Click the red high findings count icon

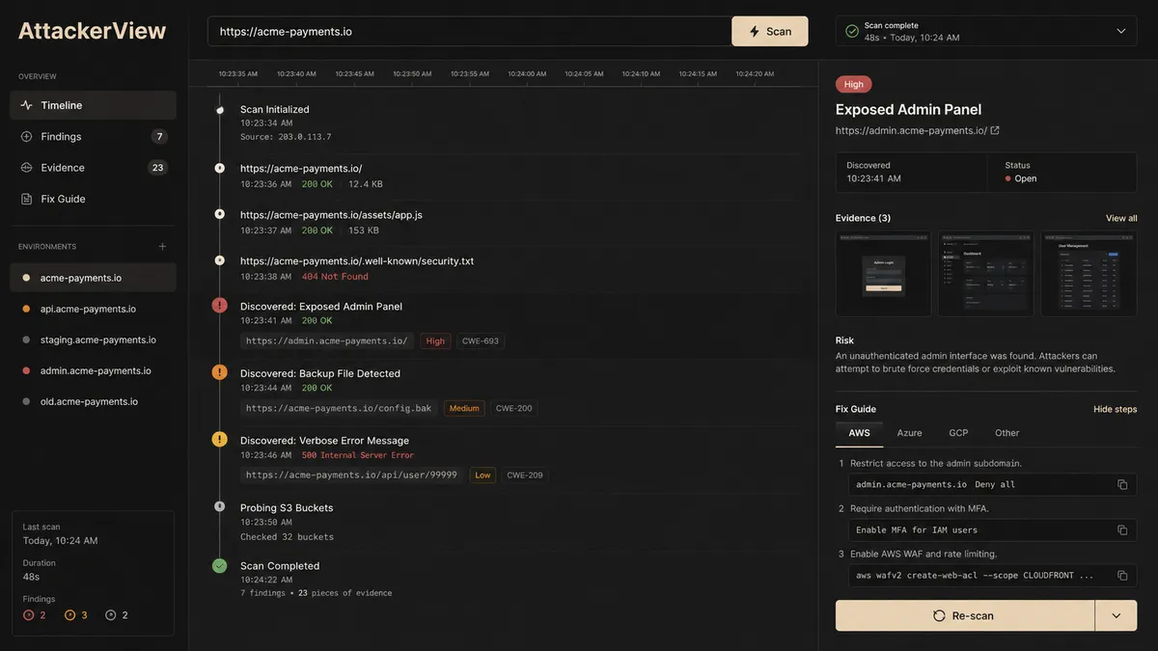click(x=29, y=615)
